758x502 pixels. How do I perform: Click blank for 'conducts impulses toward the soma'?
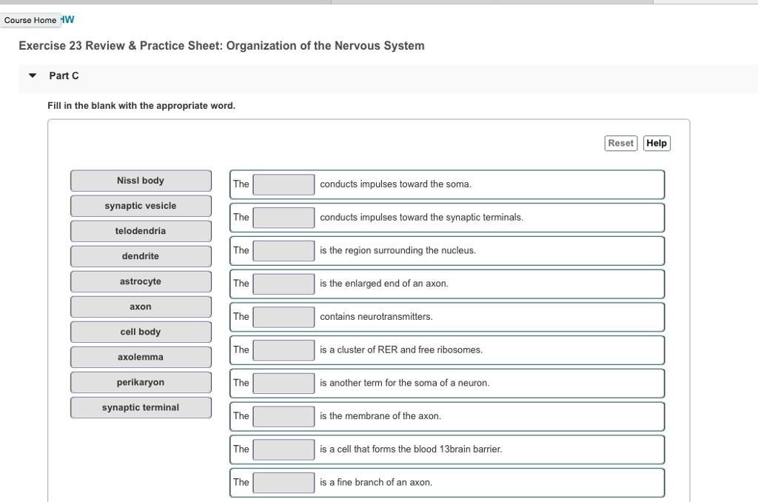tap(284, 184)
